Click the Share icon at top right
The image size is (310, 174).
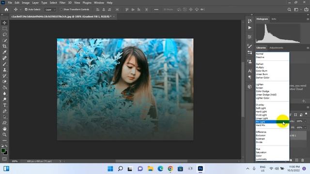[x=306, y=10]
